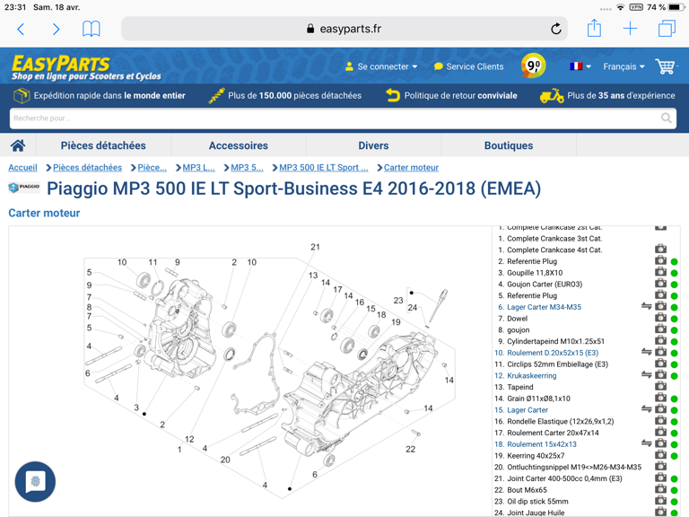Click Carter moteur breadcrumb link
This screenshot has width=689, height=517.
tap(411, 168)
